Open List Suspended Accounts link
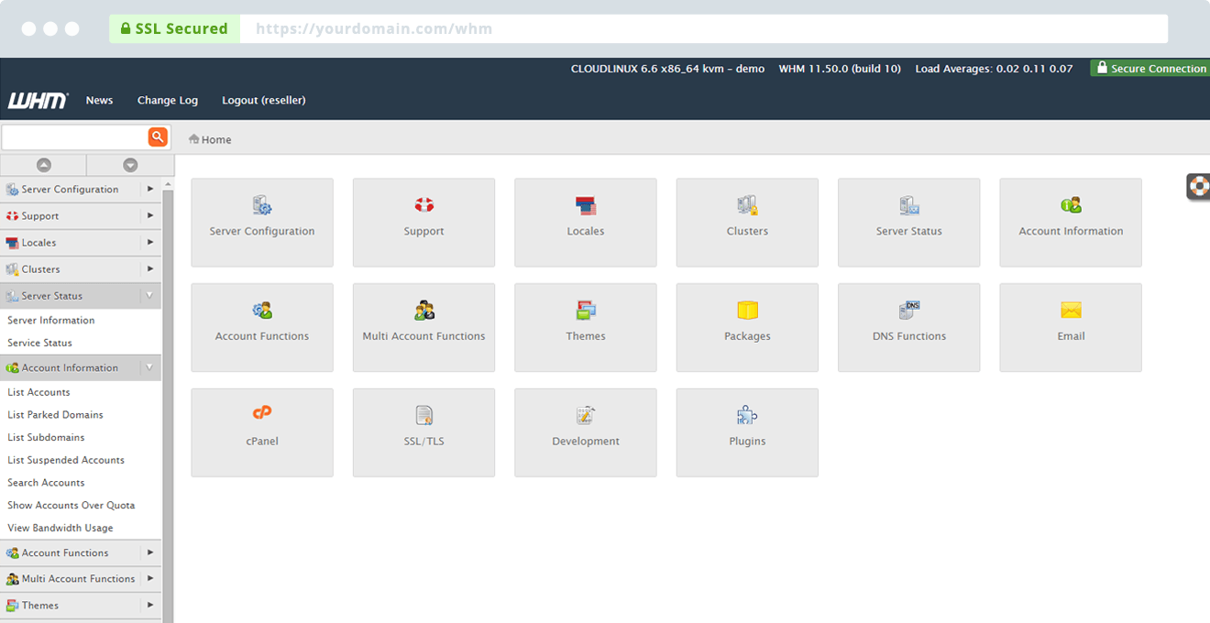 click(x=66, y=460)
